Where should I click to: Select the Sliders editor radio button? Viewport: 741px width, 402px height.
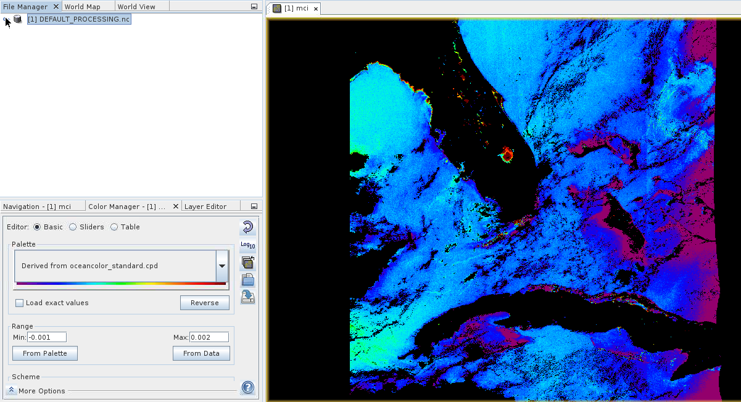[73, 227]
